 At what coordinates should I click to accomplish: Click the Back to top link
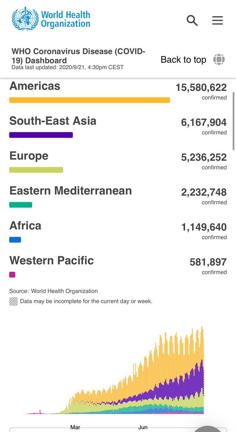[183, 60]
